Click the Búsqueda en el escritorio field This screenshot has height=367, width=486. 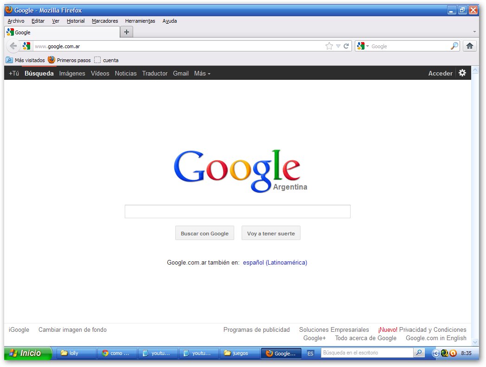tap(367, 353)
